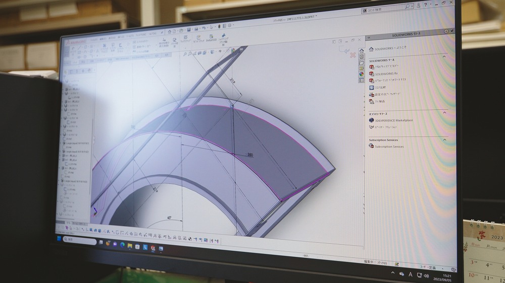Open the SOLIDWORKS taskbar icon

(x=154, y=248)
